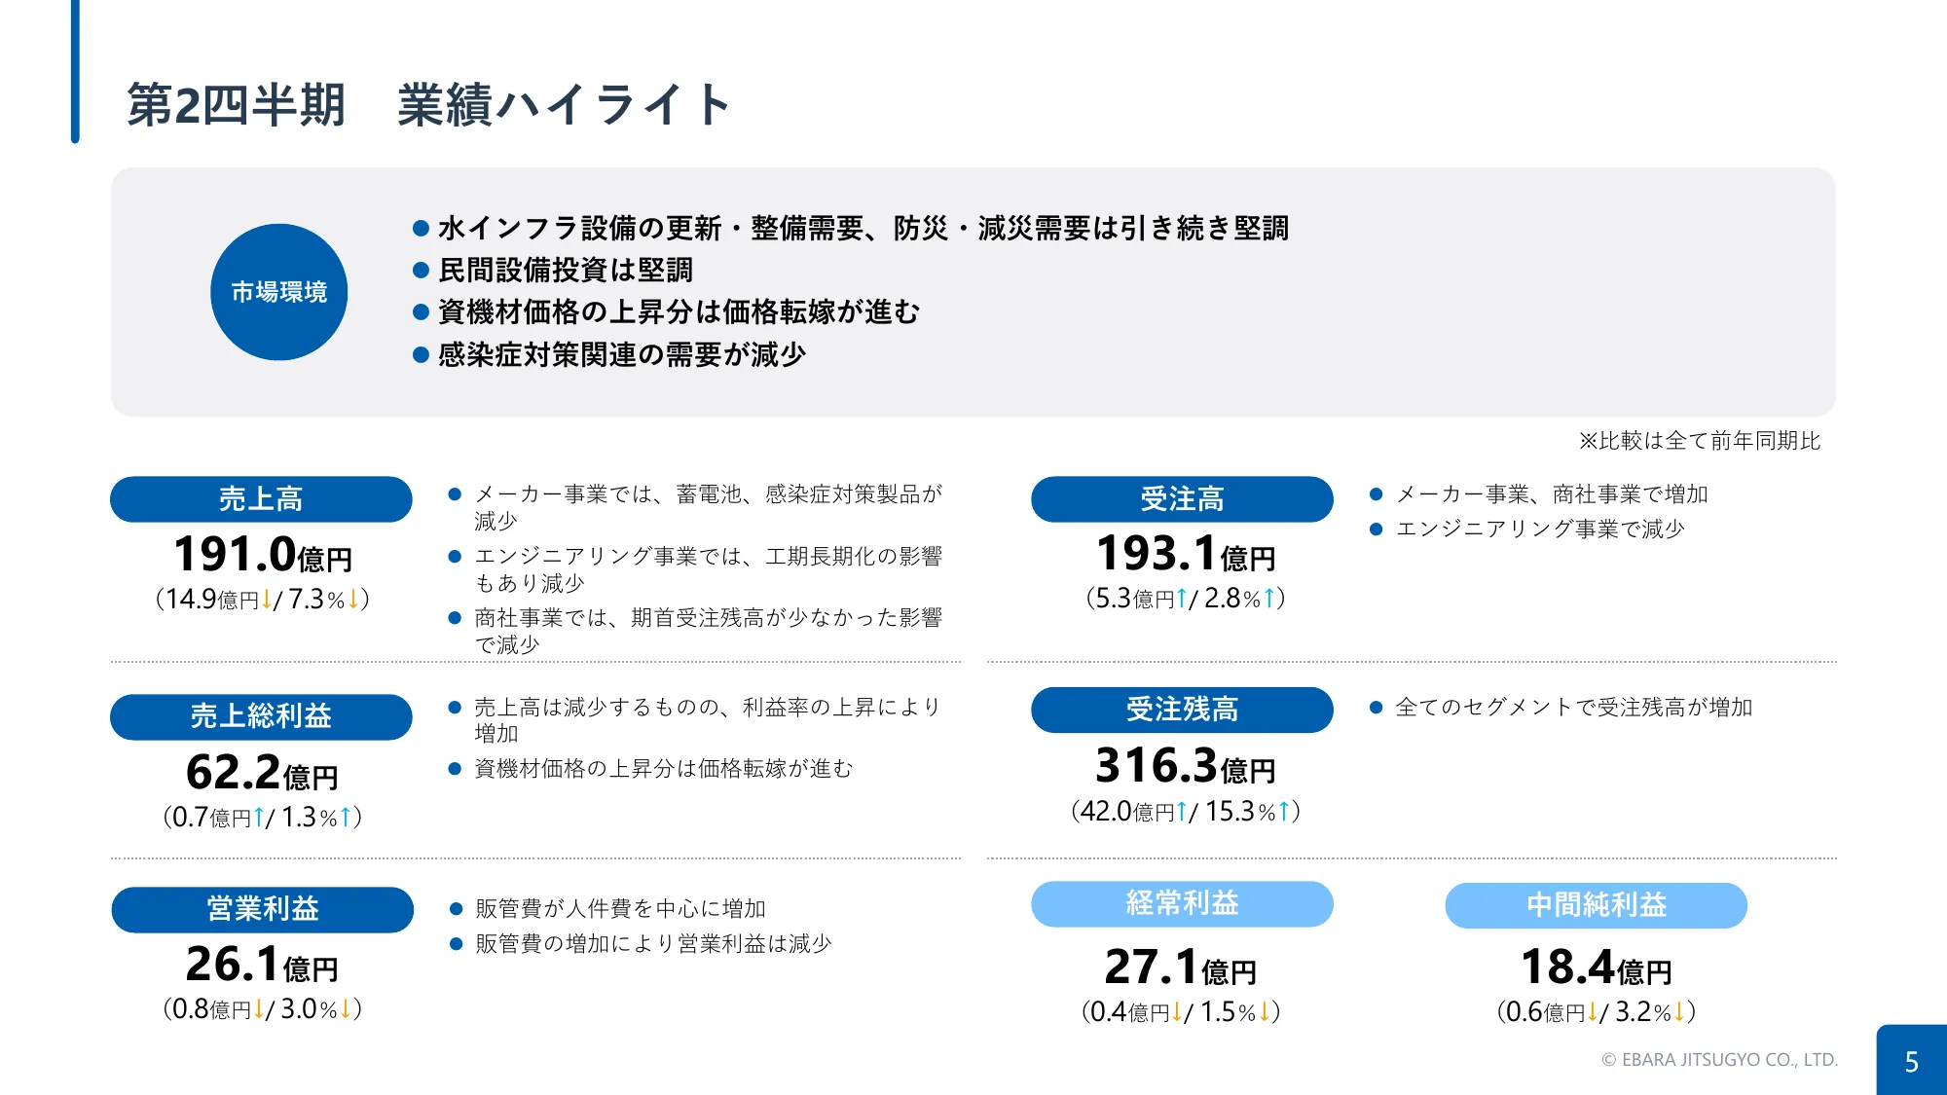The width and height of the screenshot is (1947, 1095).
Task: Click bullet icon beside 感染症対策関連の需要が減少
Action: click(x=422, y=355)
